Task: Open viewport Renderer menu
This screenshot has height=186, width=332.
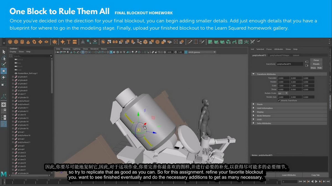Action: click(94, 49)
